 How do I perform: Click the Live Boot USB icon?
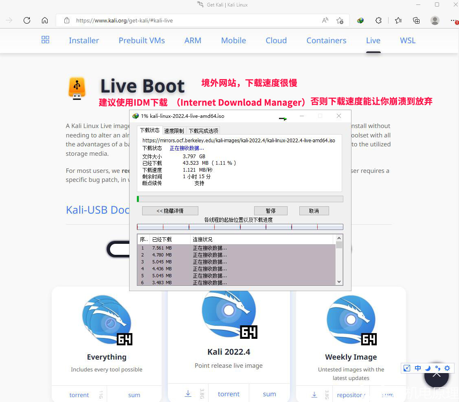(x=77, y=88)
